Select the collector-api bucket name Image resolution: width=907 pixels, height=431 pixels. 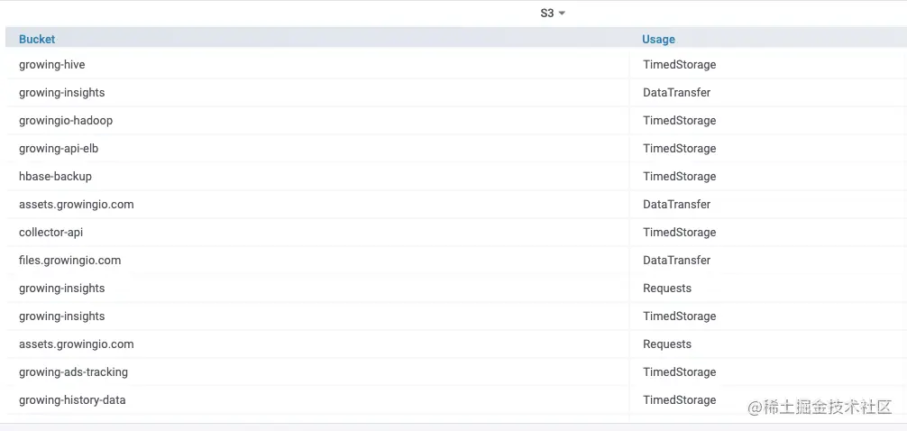[50, 232]
